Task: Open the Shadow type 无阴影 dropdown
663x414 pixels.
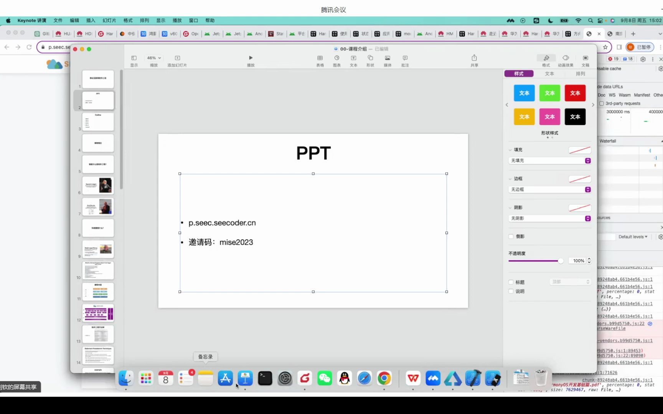Action: (x=550, y=218)
